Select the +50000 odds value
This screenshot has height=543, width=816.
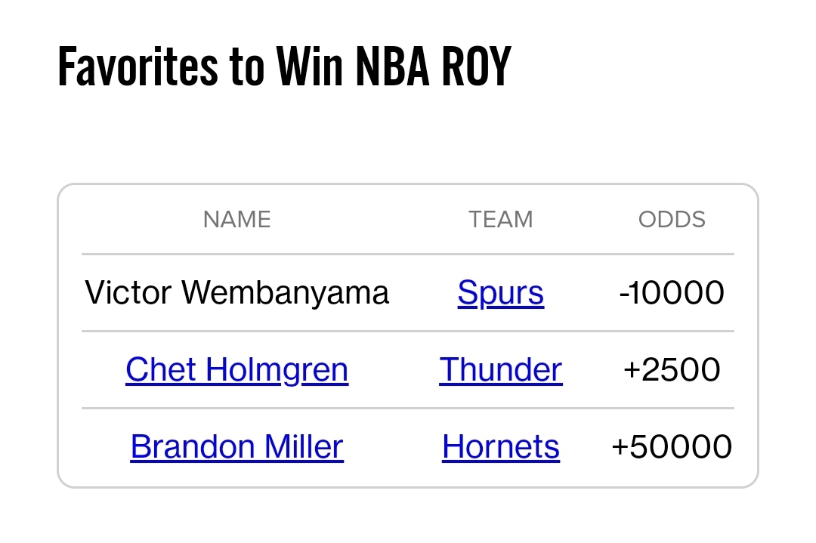pyautogui.click(x=672, y=447)
